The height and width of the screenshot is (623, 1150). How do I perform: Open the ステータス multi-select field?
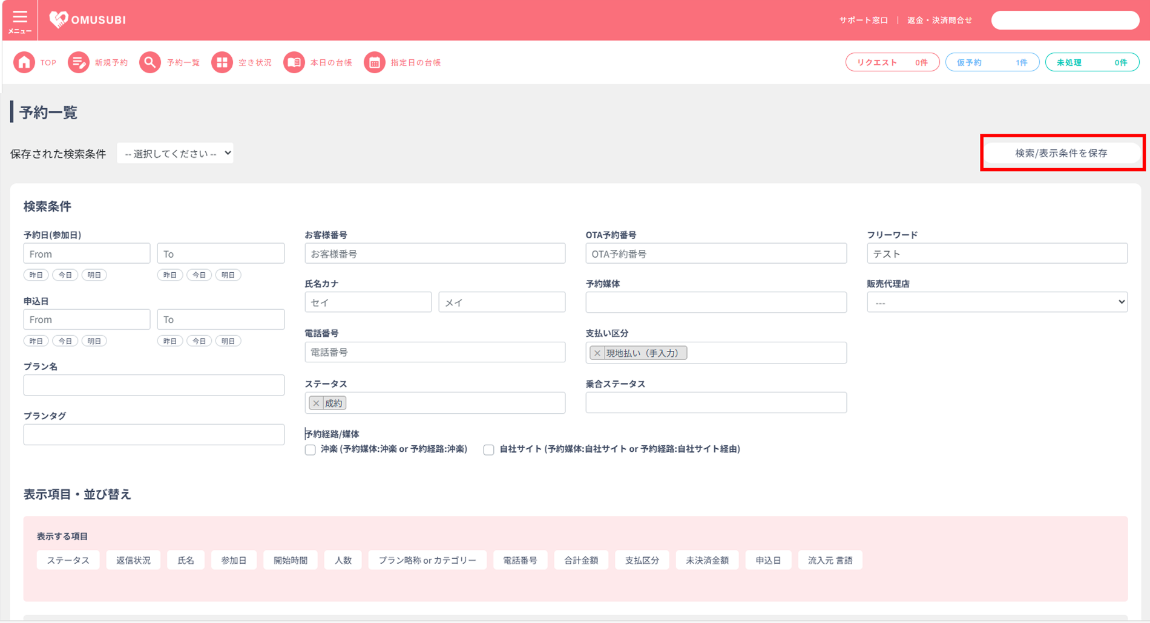coord(435,403)
